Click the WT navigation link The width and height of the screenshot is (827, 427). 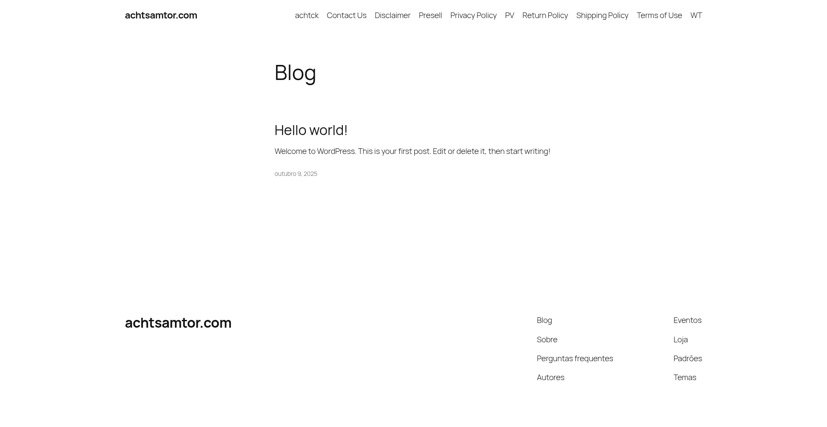[x=696, y=15]
